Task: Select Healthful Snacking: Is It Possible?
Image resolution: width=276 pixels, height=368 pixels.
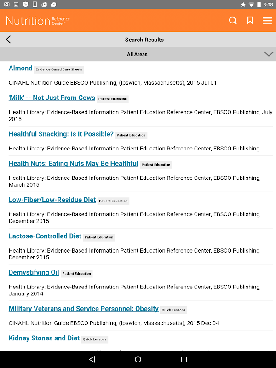Action: pos(61,134)
